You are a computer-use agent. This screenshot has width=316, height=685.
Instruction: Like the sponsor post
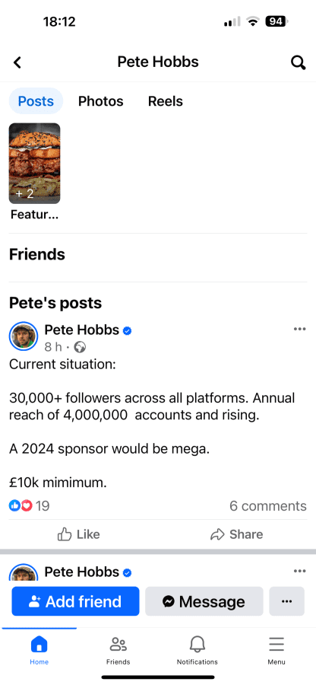[x=79, y=534]
